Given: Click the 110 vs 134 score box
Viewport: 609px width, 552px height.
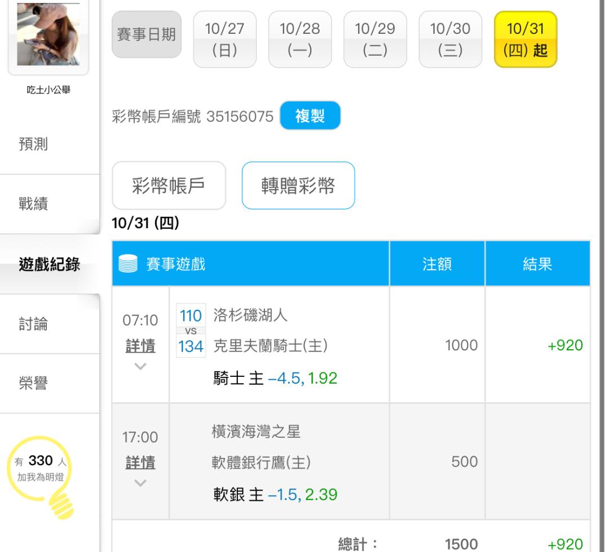Looking at the screenshot, I should tap(191, 330).
